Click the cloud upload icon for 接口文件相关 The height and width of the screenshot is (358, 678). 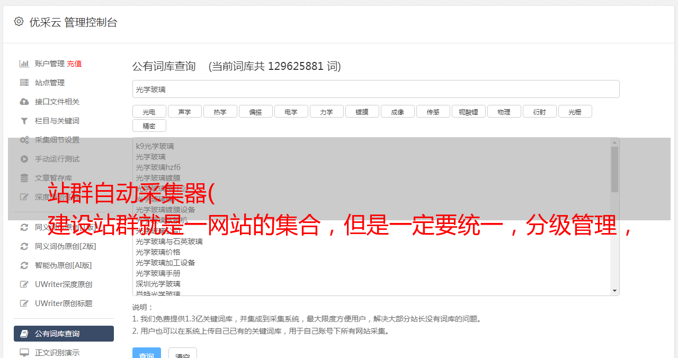coord(24,102)
